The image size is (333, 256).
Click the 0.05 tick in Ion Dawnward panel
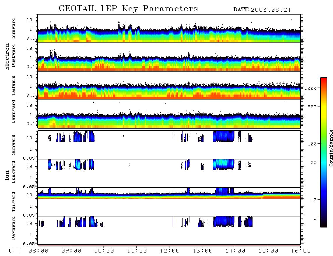(29, 244)
